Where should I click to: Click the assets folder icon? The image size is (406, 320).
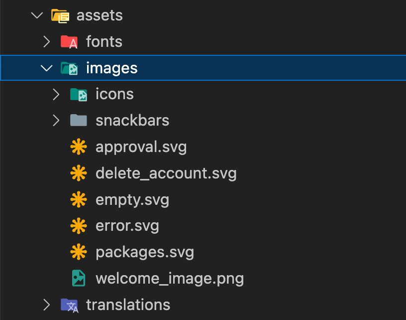click(60, 16)
